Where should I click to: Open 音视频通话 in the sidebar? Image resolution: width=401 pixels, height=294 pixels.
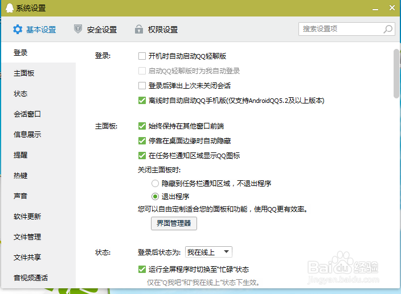(x=39, y=278)
